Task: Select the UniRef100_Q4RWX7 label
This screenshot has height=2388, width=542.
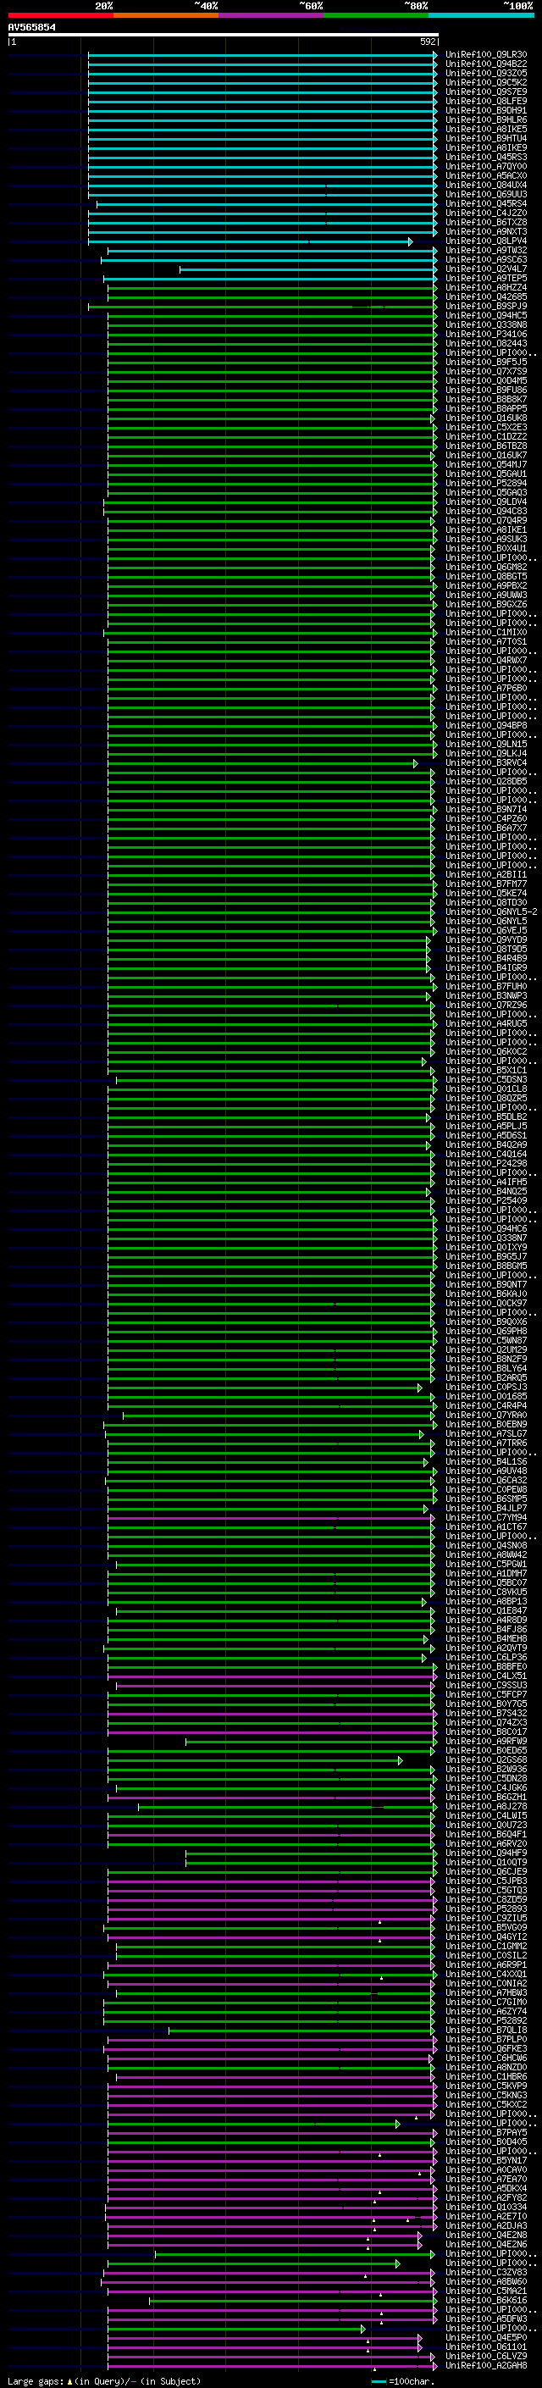Action: pyautogui.click(x=485, y=660)
